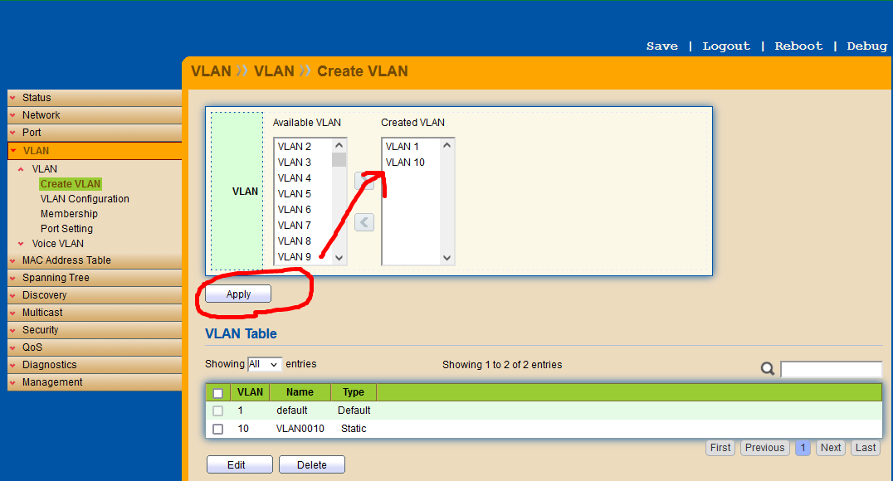Expand the Spanning Tree menu section
893x481 pixels.
56,278
